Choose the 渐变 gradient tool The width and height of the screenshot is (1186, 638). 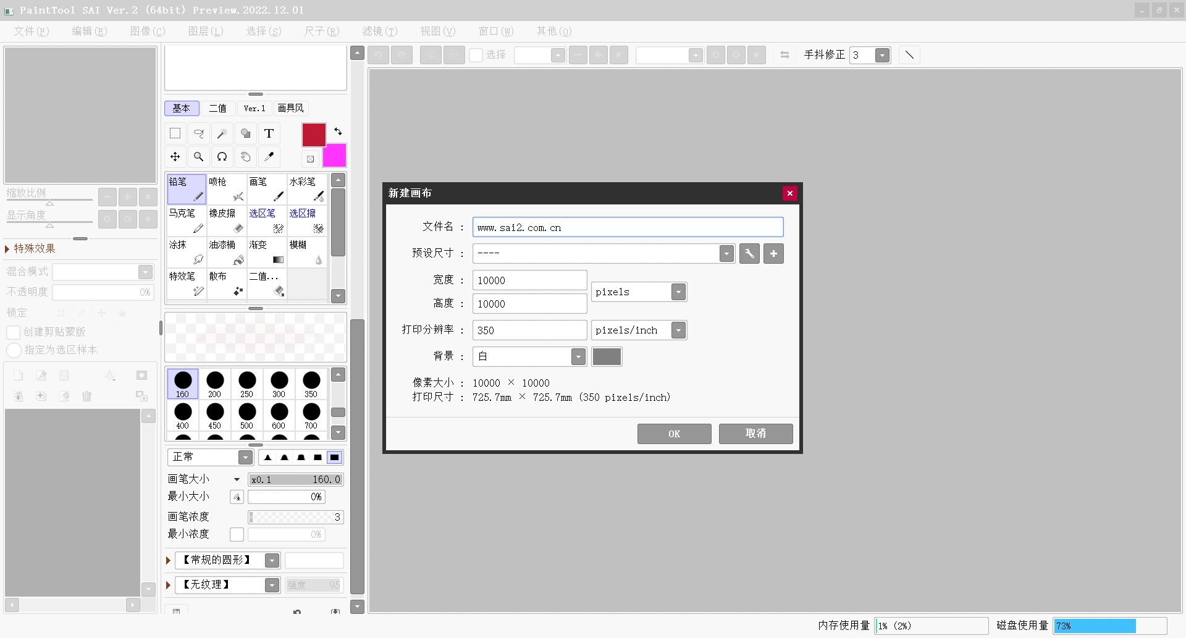pos(267,252)
